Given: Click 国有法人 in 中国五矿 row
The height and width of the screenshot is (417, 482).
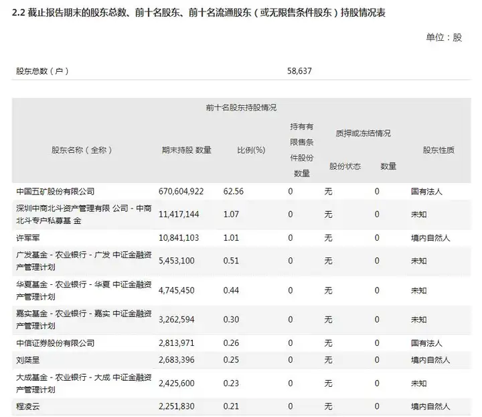Looking at the screenshot, I should click(426, 192).
